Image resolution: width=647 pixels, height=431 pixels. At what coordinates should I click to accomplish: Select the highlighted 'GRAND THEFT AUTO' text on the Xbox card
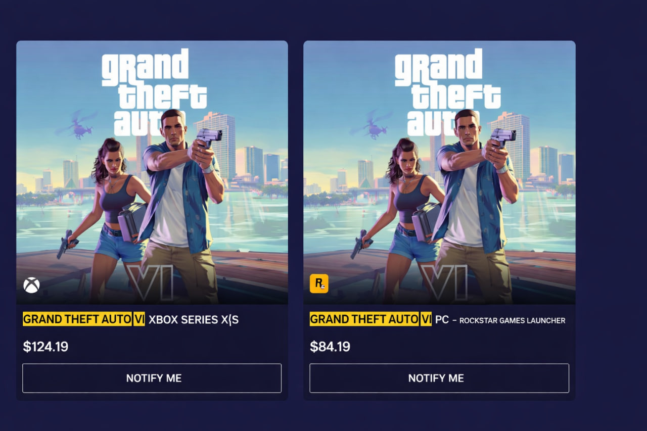(77, 319)
